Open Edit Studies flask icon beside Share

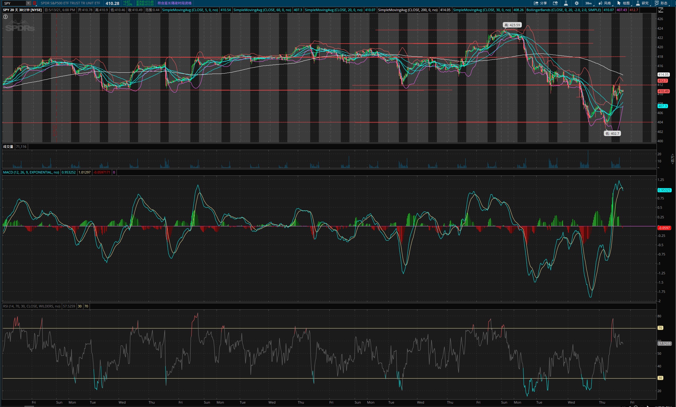[566, 3]
